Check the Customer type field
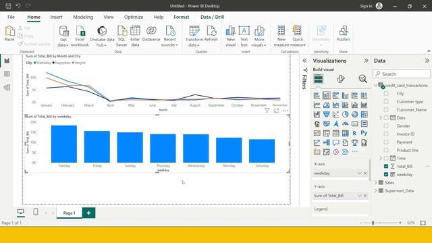This screenshot has height=243, width=432. (386, 101)
